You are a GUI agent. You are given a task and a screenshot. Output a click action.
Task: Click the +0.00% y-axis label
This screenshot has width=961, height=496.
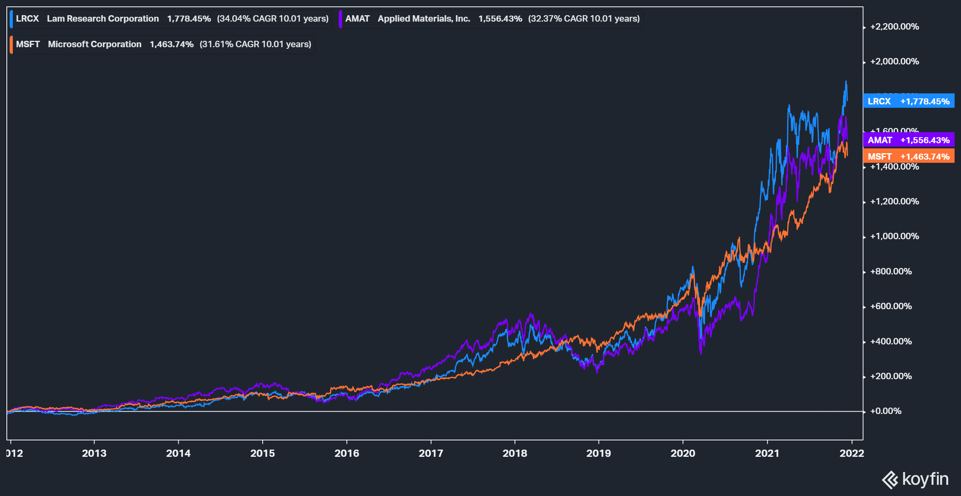point(886,411)
